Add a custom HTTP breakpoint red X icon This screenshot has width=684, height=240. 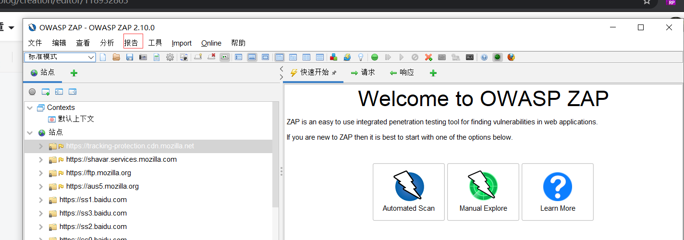(429, 57)
